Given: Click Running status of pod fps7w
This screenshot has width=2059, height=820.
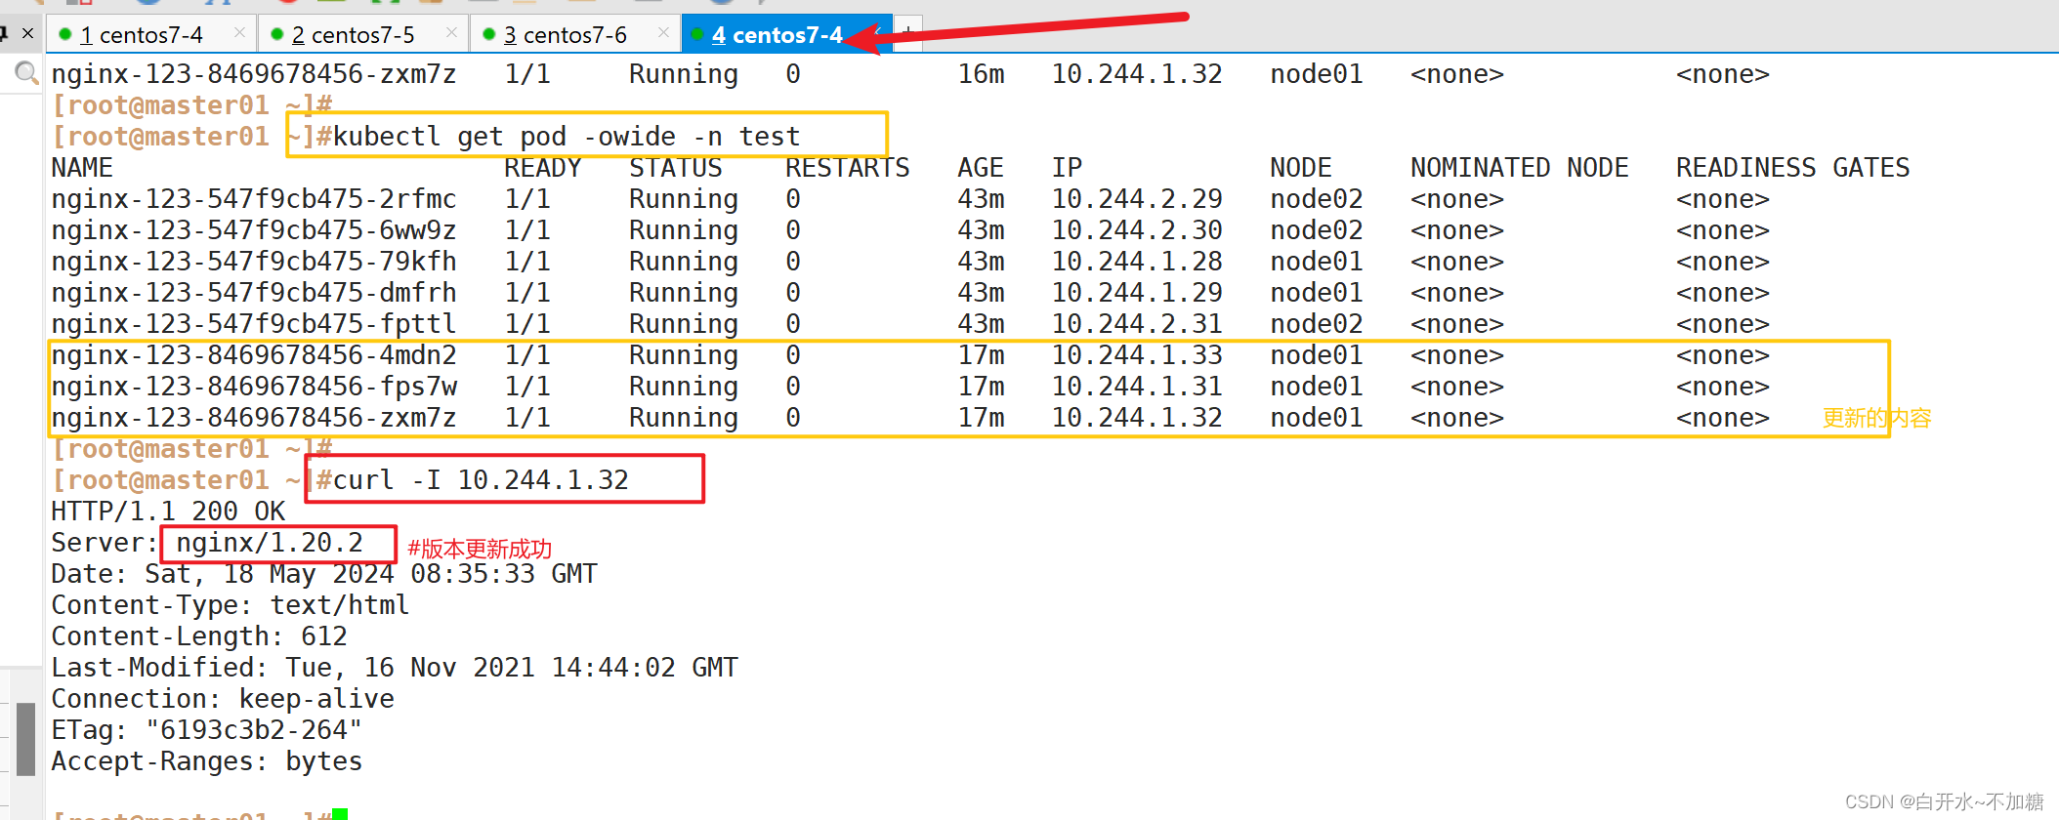Looking at the screenshot, I should pos(684,387).
